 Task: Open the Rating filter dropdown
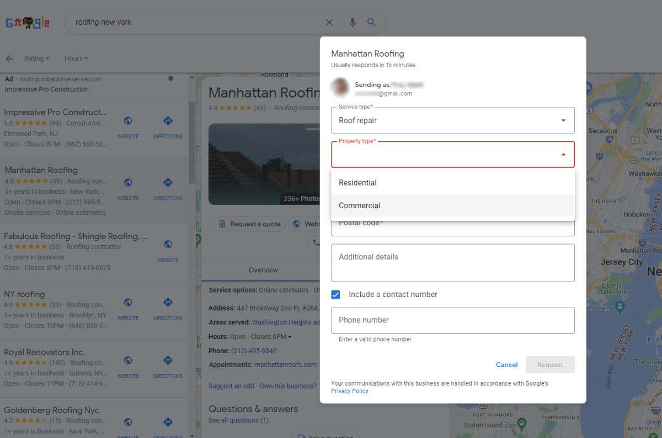tap(37, 58)
